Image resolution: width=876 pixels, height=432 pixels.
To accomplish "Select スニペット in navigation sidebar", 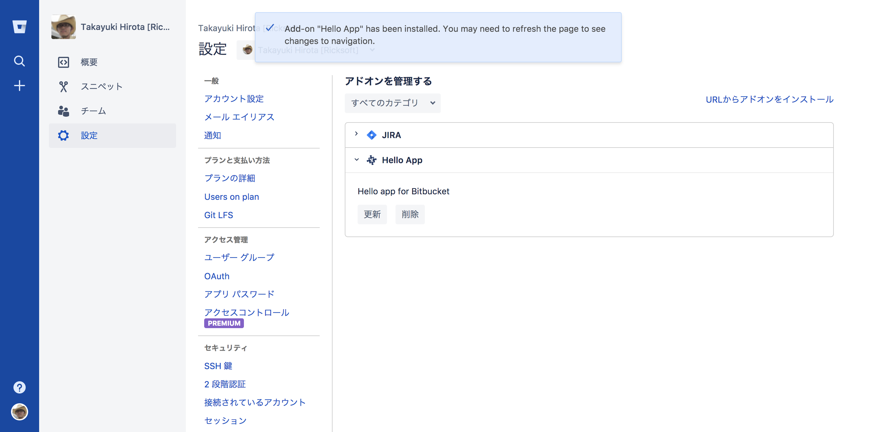I will [112, 87].
